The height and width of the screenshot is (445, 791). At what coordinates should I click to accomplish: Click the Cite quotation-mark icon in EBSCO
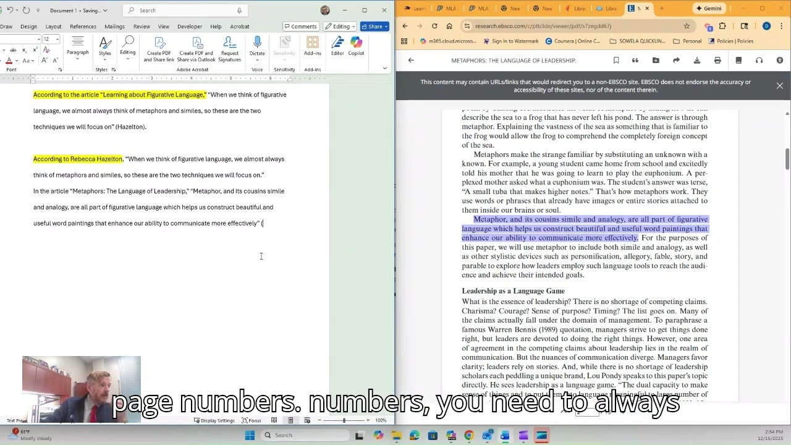635,61
